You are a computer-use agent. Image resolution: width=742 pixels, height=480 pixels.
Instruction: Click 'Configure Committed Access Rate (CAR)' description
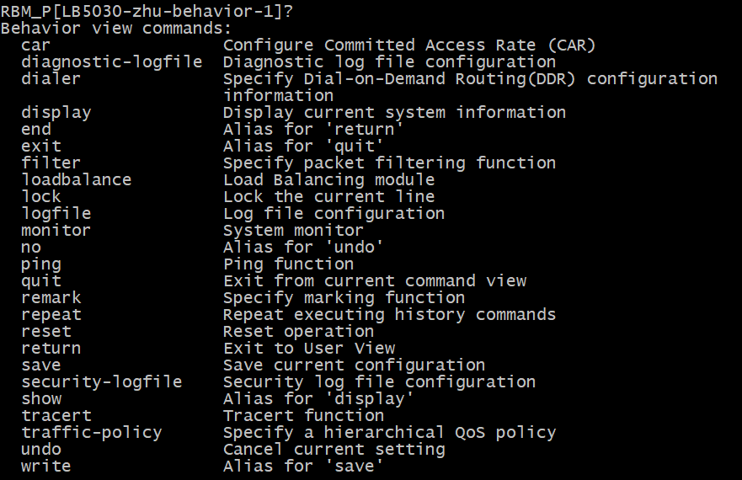coord(409,45)
